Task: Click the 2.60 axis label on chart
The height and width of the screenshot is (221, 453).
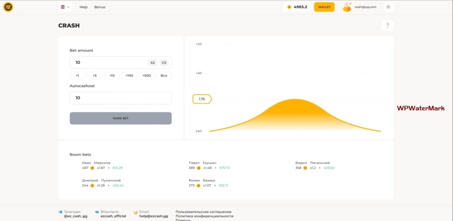Action: coord(199,131)
